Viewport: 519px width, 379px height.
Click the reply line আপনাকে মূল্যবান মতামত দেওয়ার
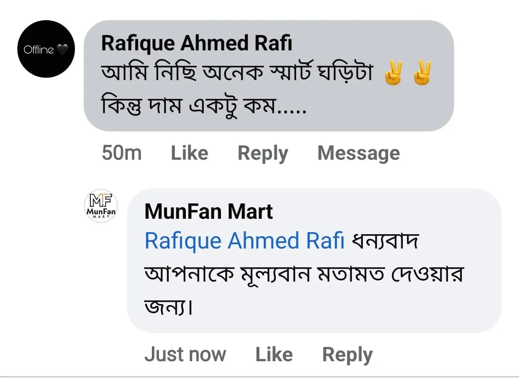(x=303, y=274)
